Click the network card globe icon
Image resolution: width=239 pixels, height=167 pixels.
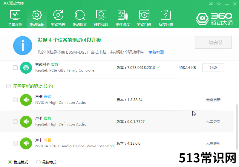pyautogui.click(x=26, y=67)
